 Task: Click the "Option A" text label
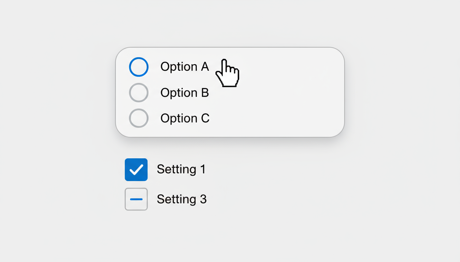tap(184, 67)
